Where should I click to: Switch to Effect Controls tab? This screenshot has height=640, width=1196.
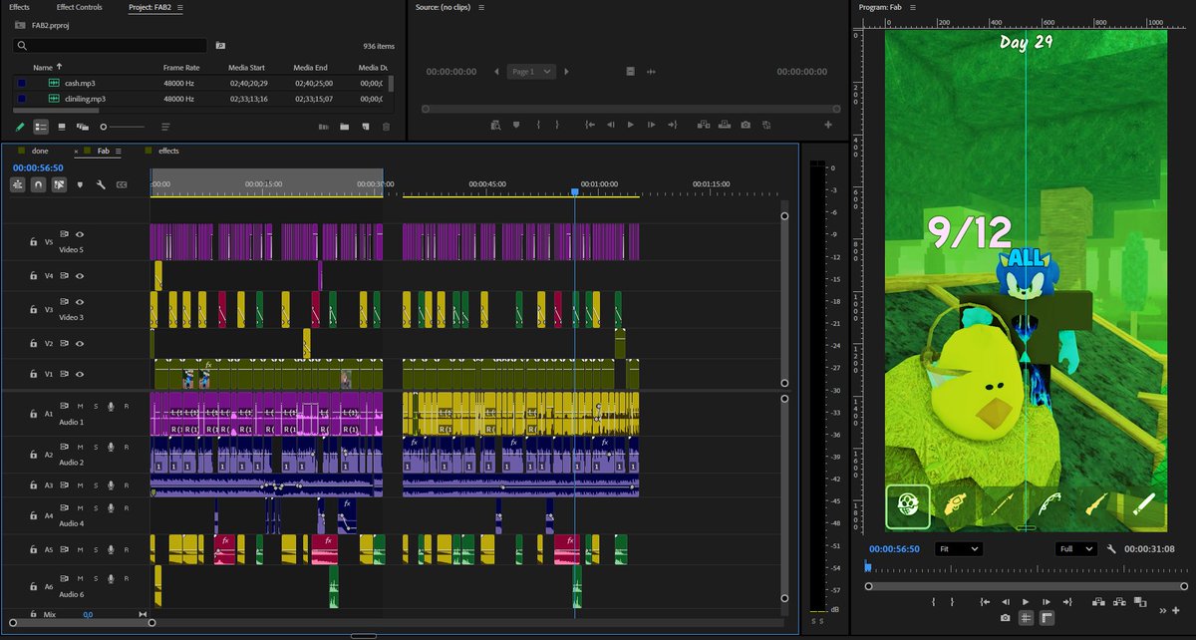(79, 7)
